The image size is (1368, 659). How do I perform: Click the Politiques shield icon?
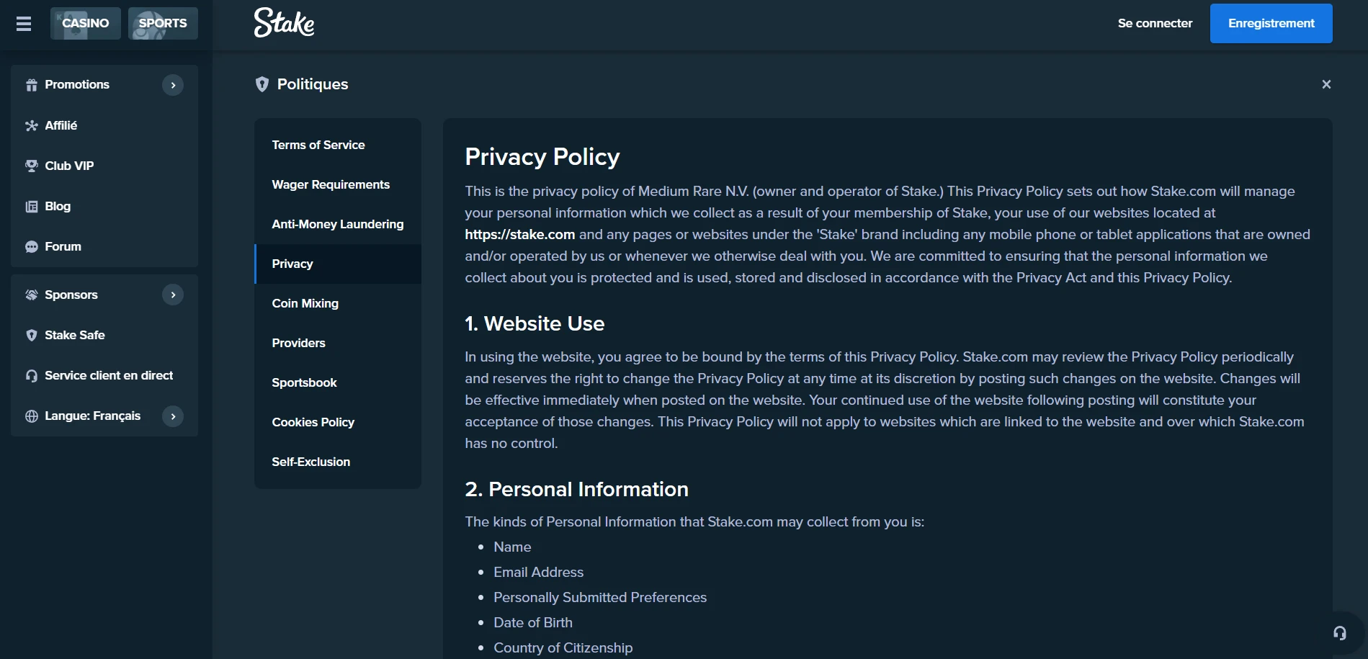262,84
